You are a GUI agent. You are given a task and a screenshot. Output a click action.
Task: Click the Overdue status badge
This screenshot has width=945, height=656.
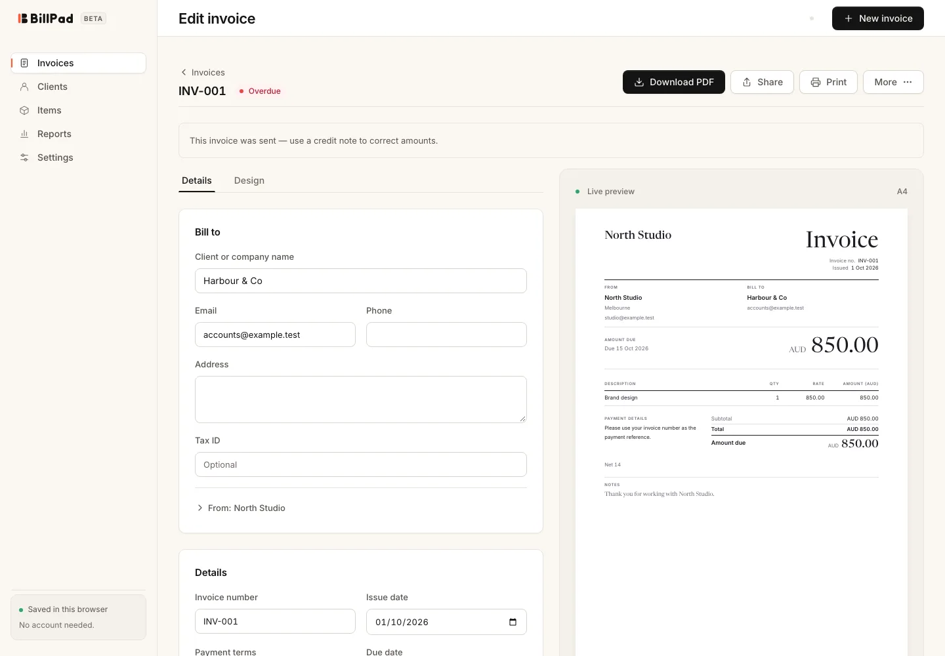tap(260, 91)
